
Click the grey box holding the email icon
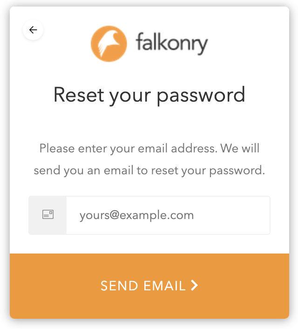(47, 215)
